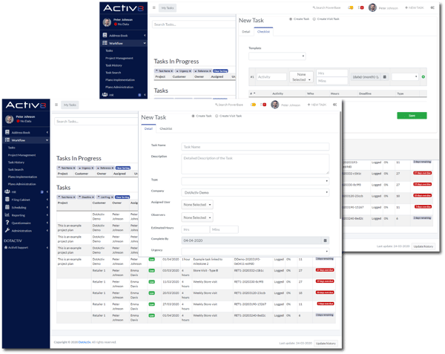
Task: Click NEW TASK button in front window header
Action: click(317, 105)
